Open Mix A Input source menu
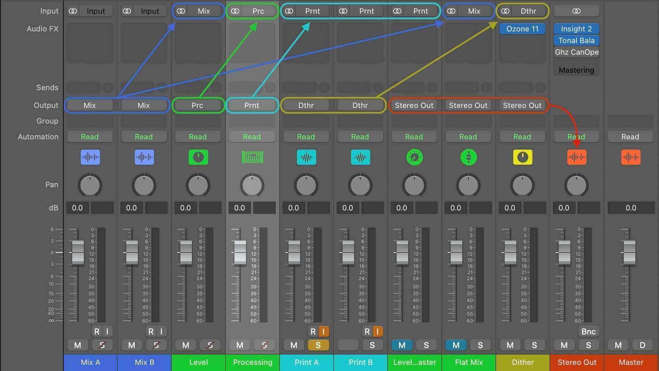 click(x=96, y=11)
